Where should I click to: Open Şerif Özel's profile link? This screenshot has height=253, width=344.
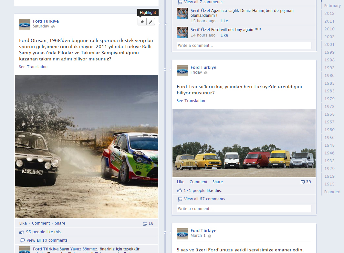coord(200,11)
